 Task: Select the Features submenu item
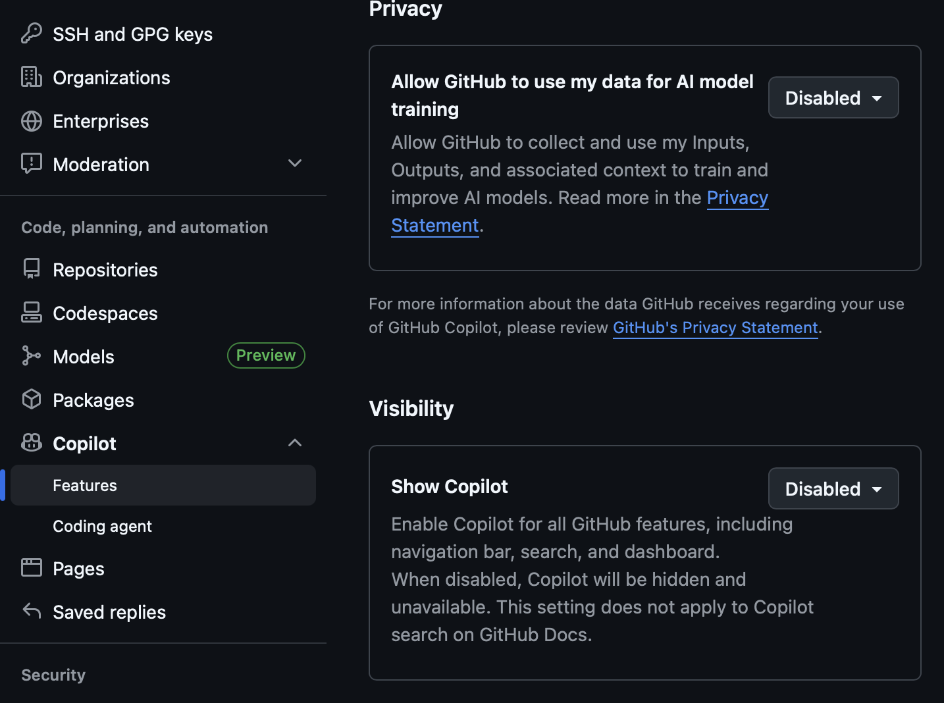pos(85,486)
